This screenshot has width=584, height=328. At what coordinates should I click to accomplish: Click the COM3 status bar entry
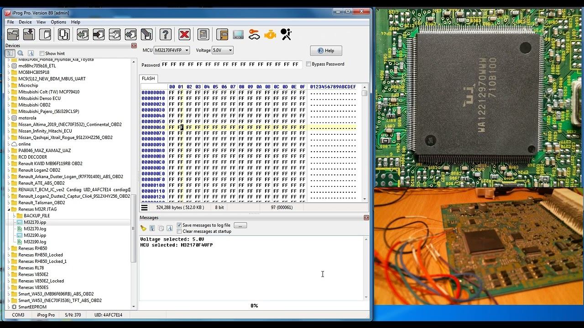tap(18, 315)
